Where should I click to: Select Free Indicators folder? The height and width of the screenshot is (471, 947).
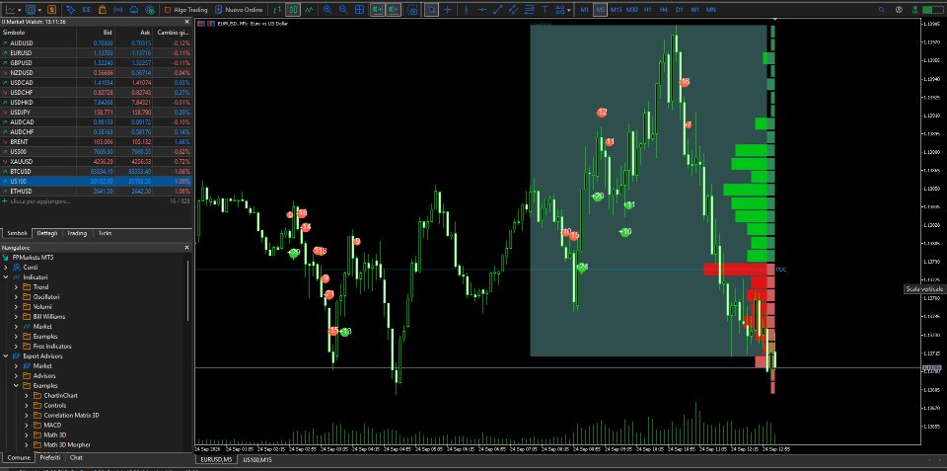52,347
